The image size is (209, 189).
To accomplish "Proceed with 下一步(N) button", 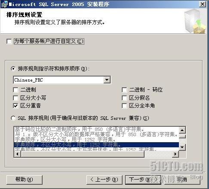I will coord(143,180).
